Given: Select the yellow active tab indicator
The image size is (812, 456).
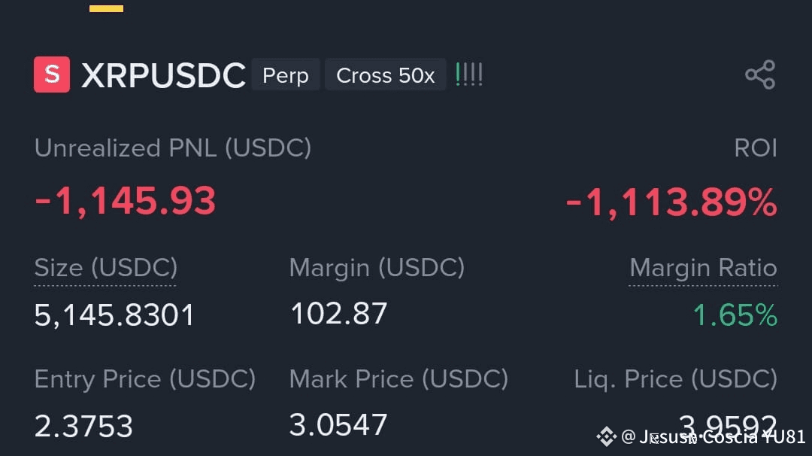Looking at the screenshot, I should pos(106,8).
